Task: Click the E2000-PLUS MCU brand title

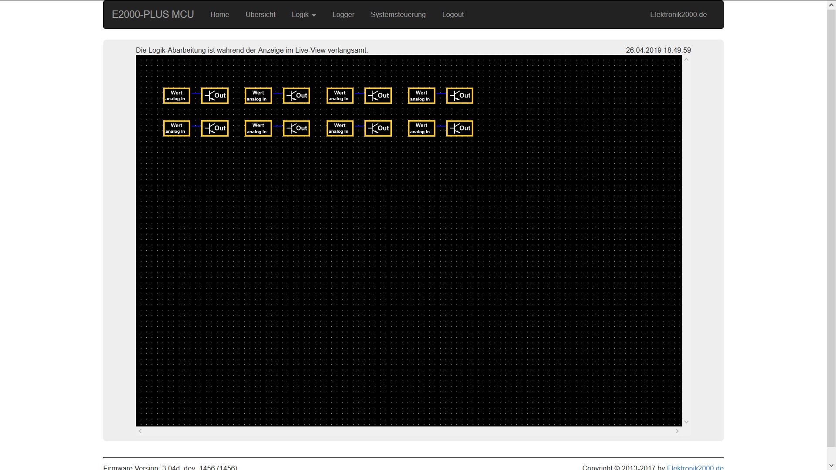Action: 153,14
